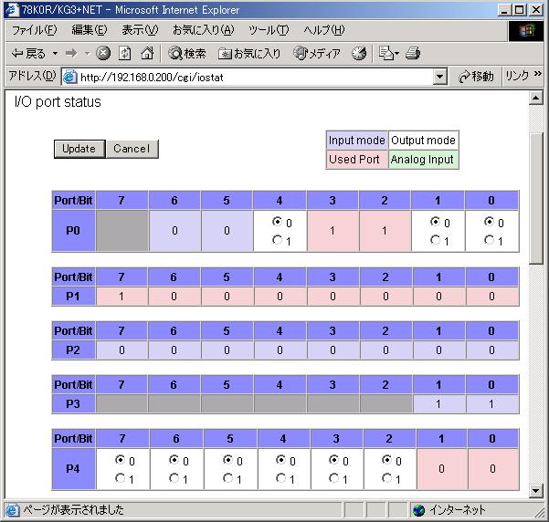The image size is (549, 522).
Task: Set P4 bit 7 to value 1
Action: (120, 478)
